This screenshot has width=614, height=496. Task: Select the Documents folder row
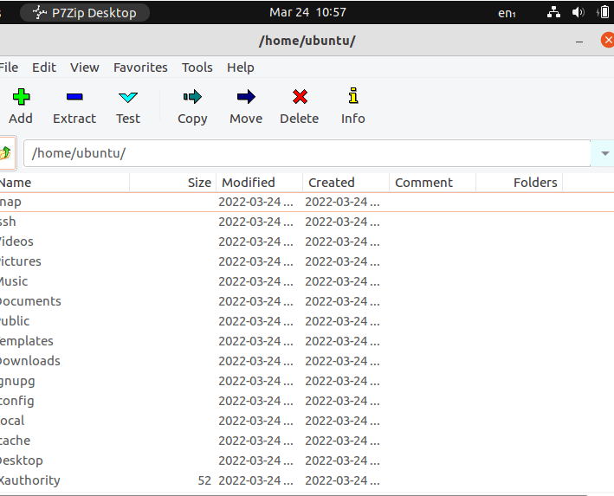pyautogui.click(x=307, y=301)
